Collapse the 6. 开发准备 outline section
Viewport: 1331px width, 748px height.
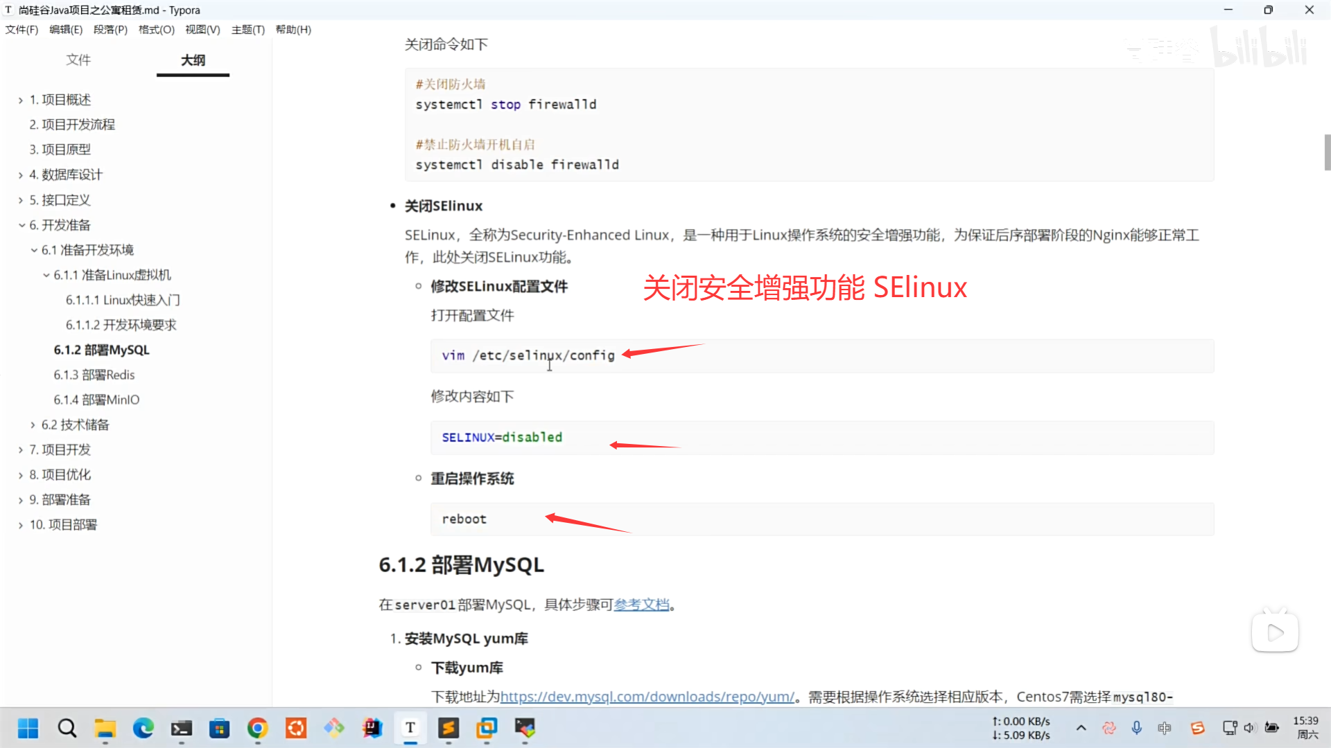click(21, 225)
